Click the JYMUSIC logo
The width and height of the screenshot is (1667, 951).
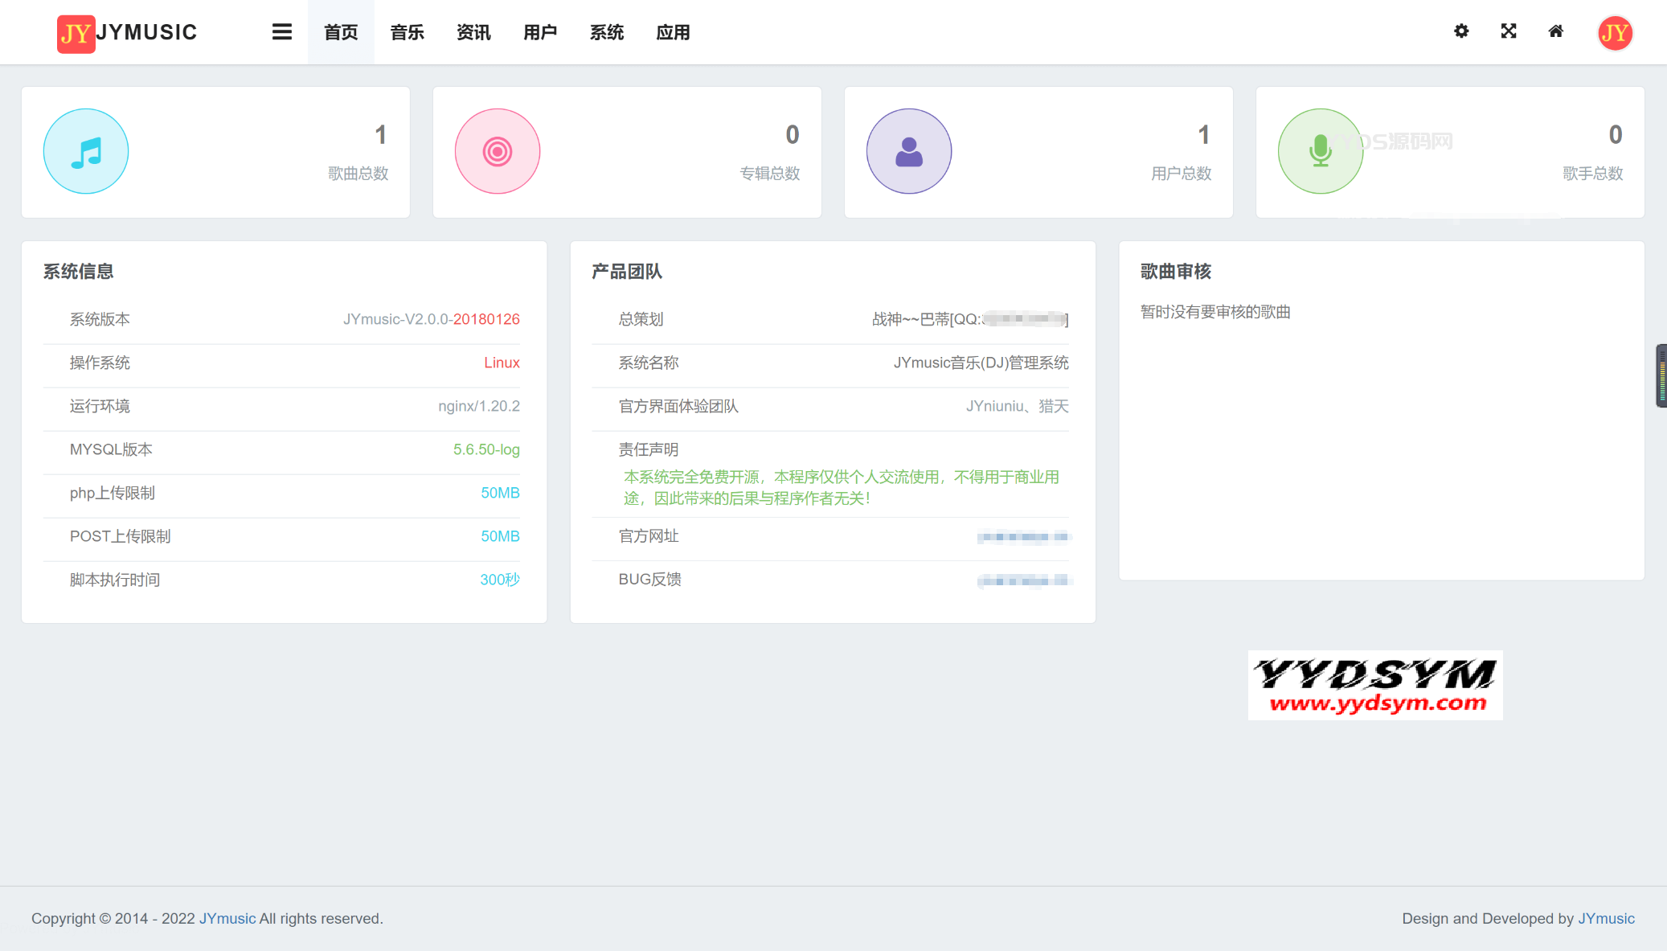point(127,33)
